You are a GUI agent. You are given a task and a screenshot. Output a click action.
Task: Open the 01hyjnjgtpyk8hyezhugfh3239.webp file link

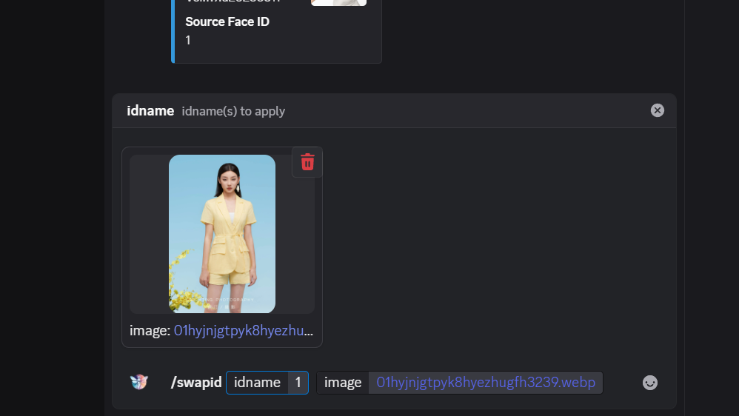pyautogui.click(x=486, y=383)
